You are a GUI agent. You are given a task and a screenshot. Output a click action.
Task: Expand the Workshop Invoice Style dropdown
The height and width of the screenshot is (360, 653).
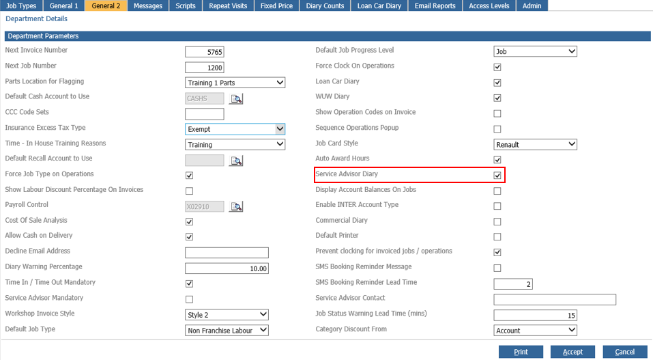[x=227, y=314]
